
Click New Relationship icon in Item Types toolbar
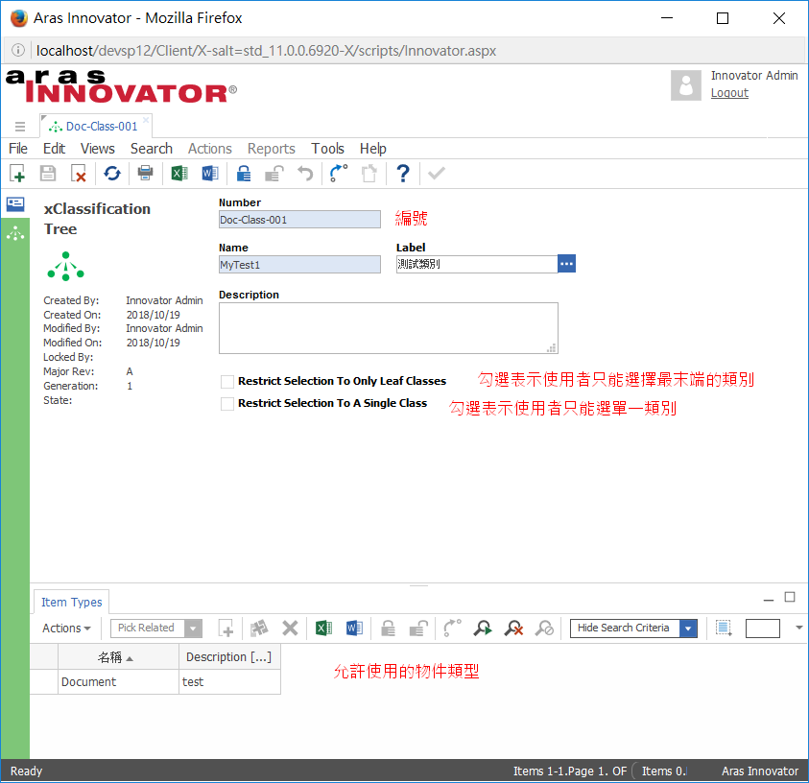[226, 629]
